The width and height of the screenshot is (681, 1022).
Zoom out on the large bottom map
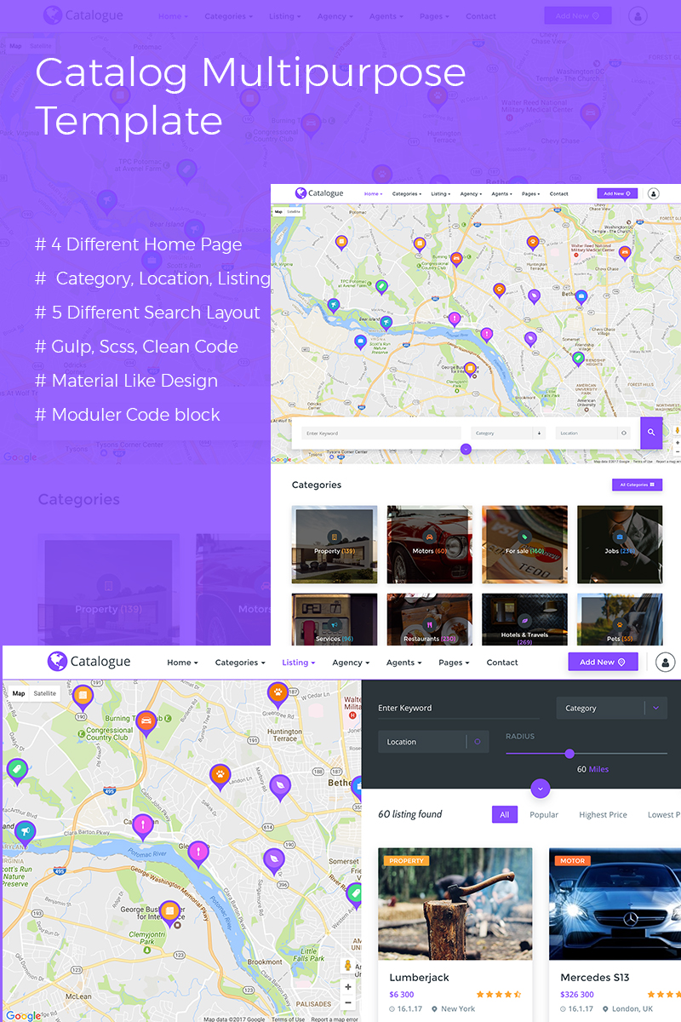point(347,1003)
